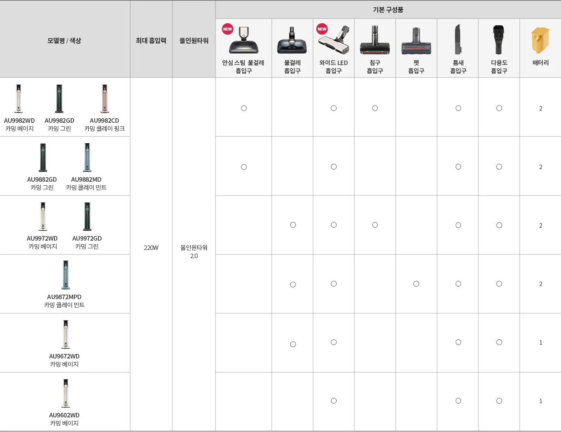
Task: Click the AU9872MPD vacuum product image
Action: click(65, 275)
